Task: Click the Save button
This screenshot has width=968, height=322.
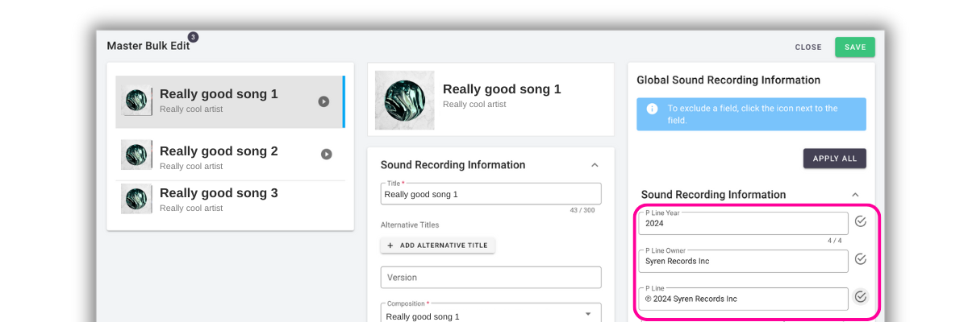Action: tap(854, 47)
